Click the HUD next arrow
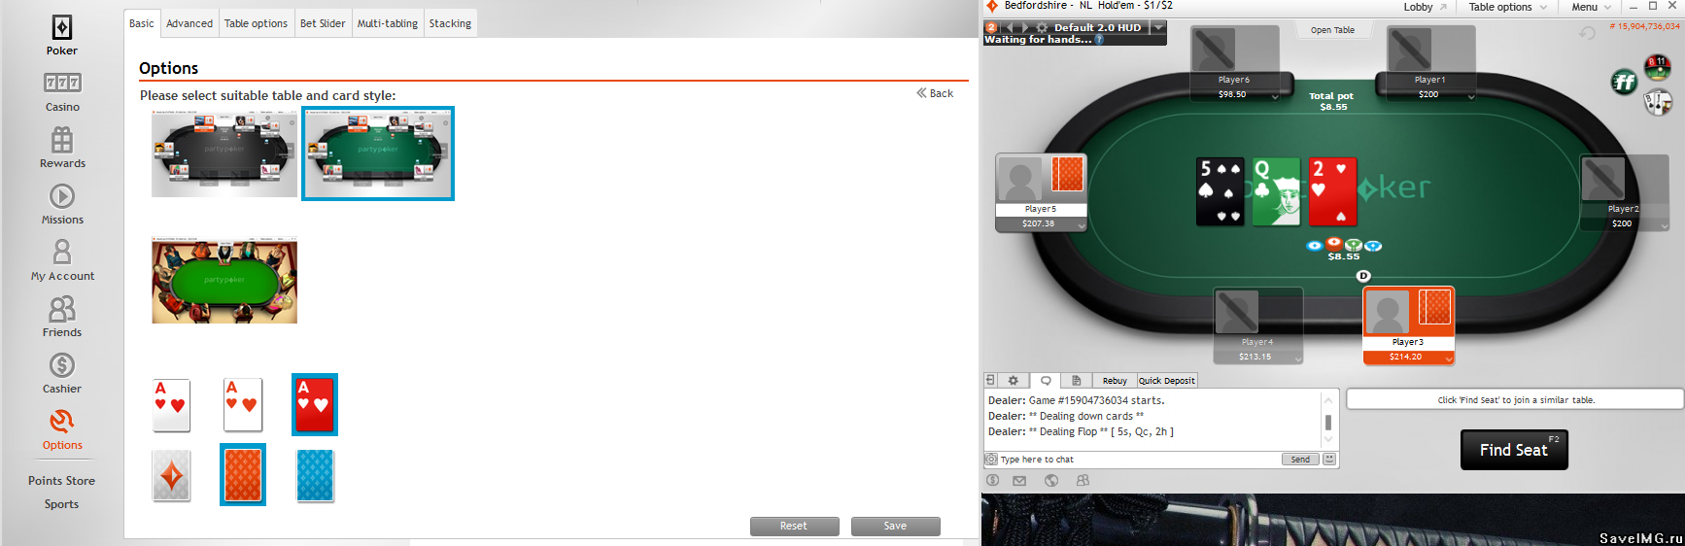 point(1024,27)
